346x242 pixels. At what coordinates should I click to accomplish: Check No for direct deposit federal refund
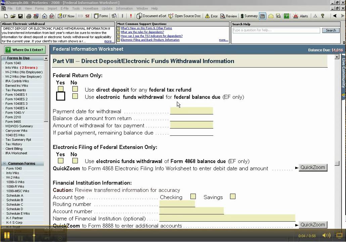click(x=75, y=89)
